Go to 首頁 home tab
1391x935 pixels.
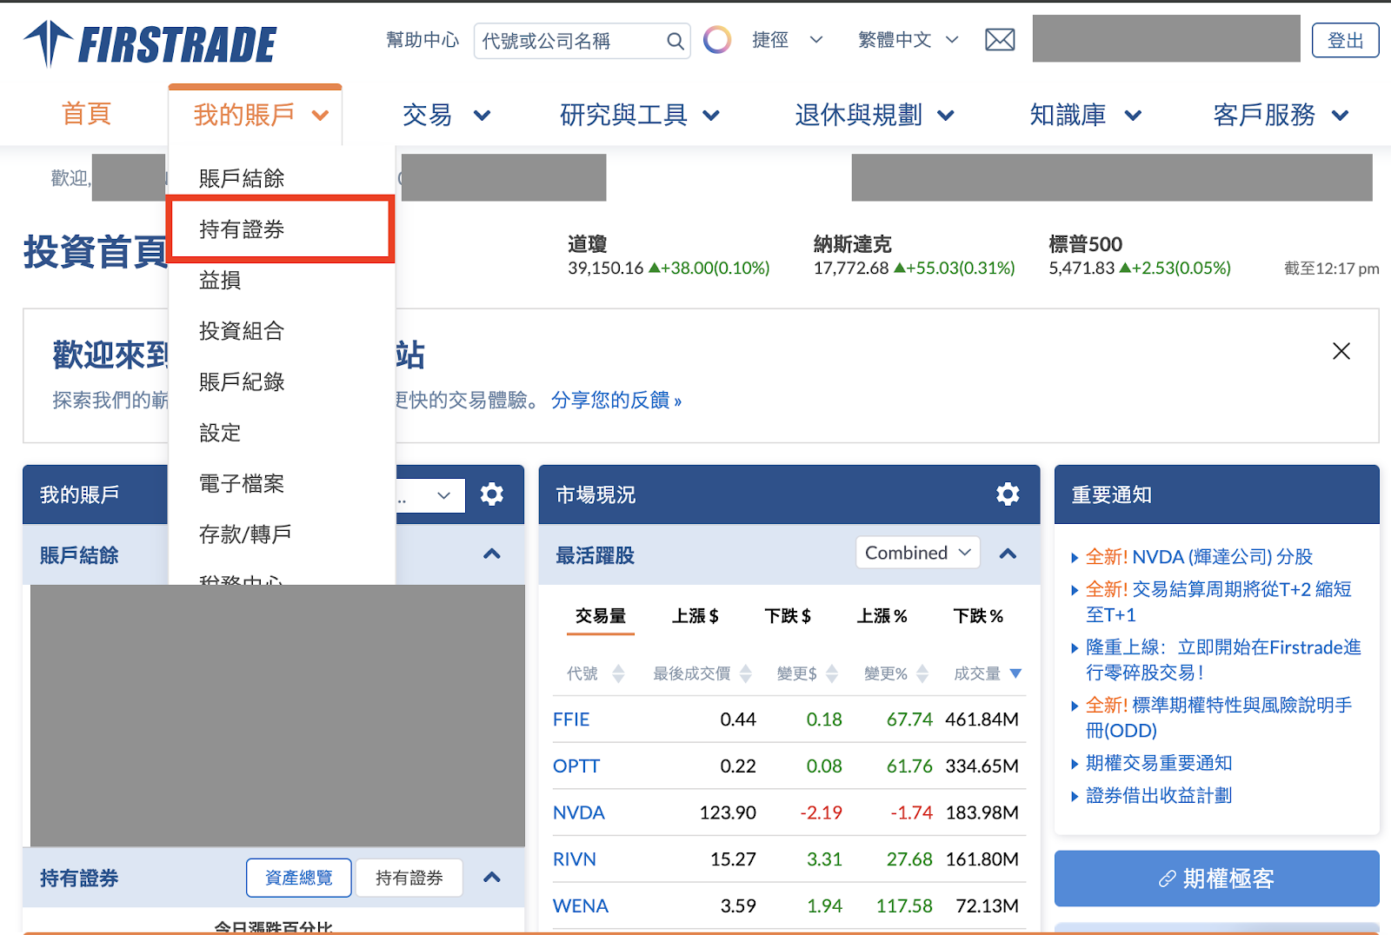[x=86, y=114]
